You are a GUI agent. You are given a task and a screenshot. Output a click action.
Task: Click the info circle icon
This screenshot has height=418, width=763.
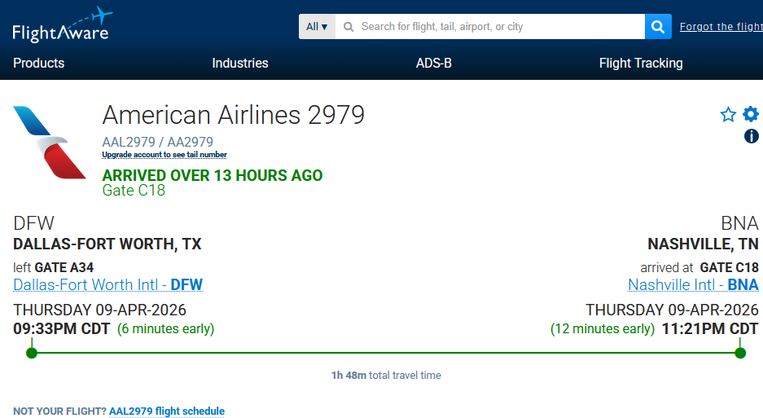(x=752, y=136)
